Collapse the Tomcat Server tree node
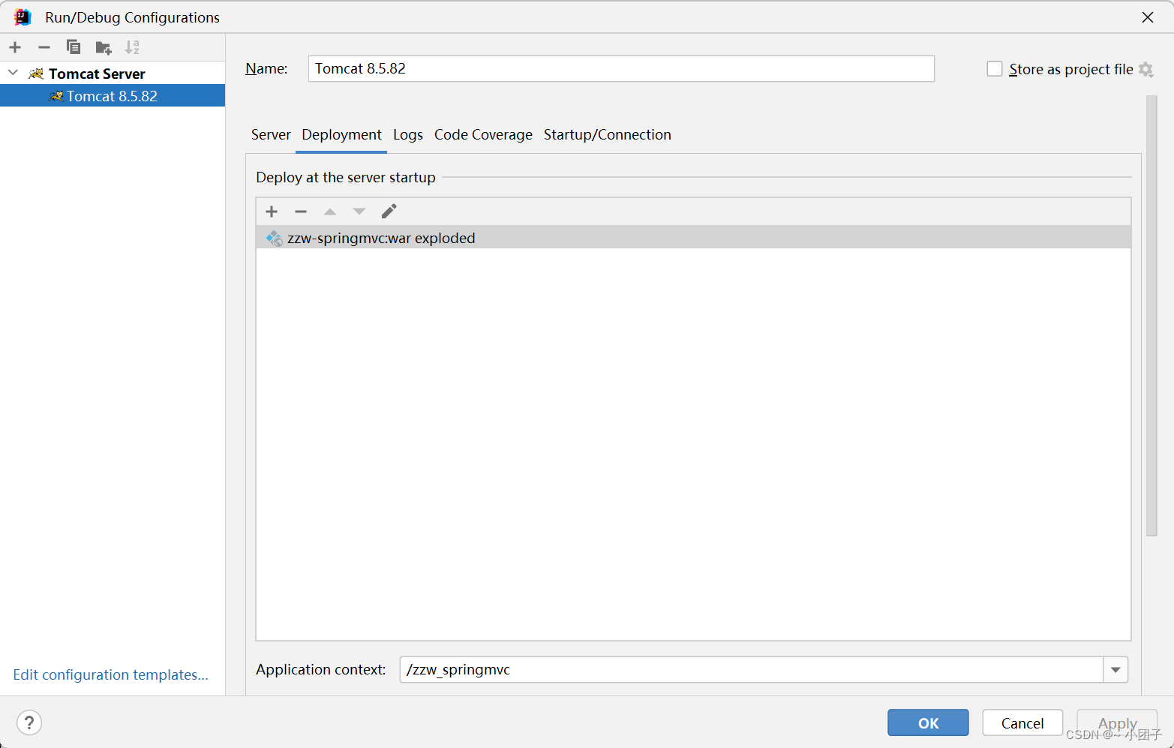This screenshot has height=748, width=1174. (13, 73)
